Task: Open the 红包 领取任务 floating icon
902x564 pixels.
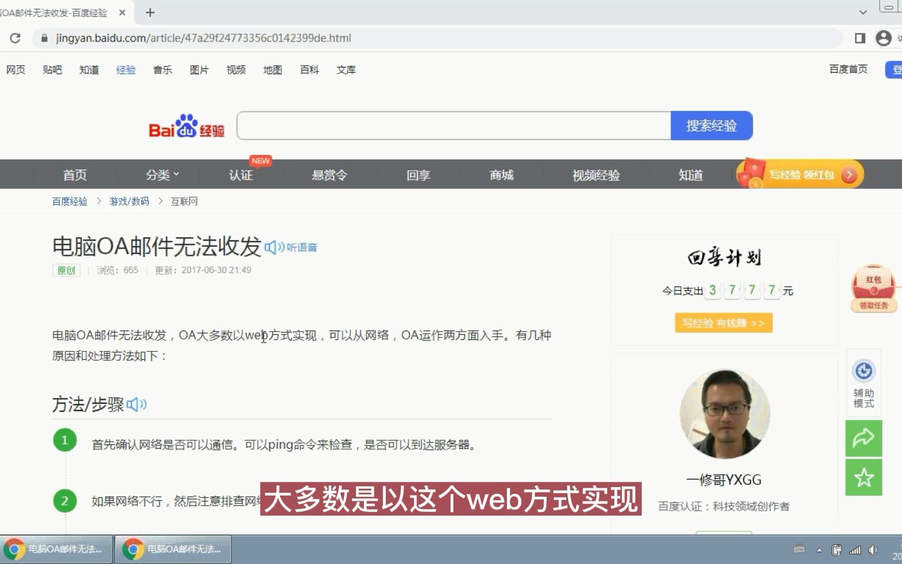Action: [x=874, y=288]
